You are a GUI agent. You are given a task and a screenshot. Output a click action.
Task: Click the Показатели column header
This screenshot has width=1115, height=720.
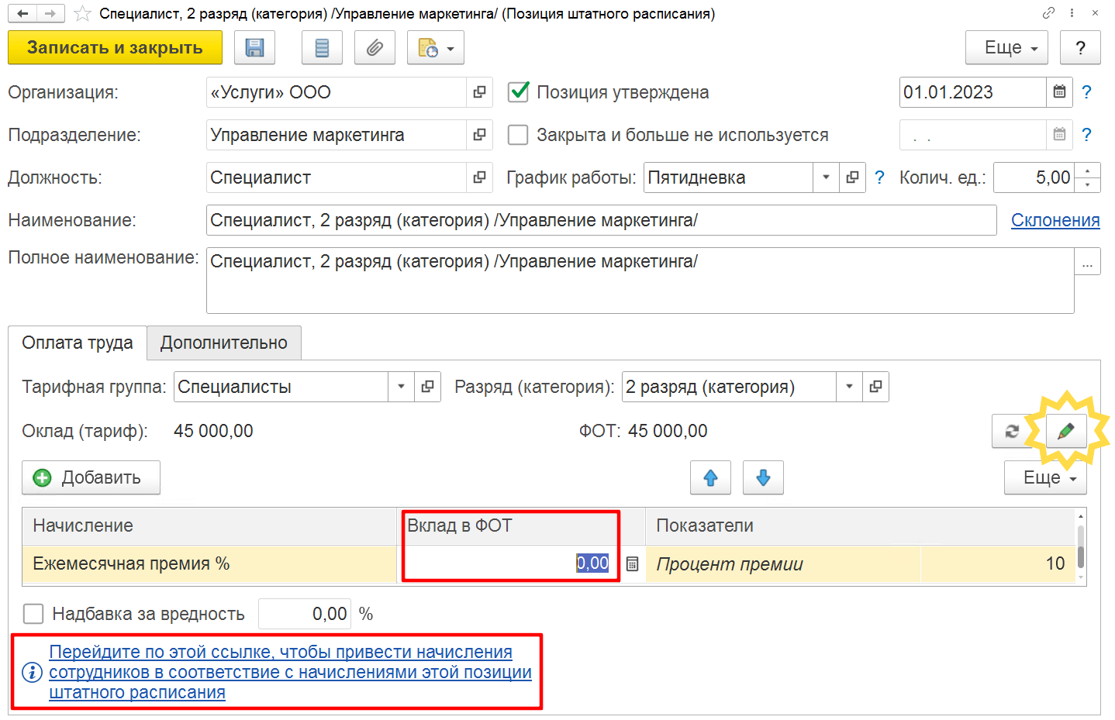[861, 526]
